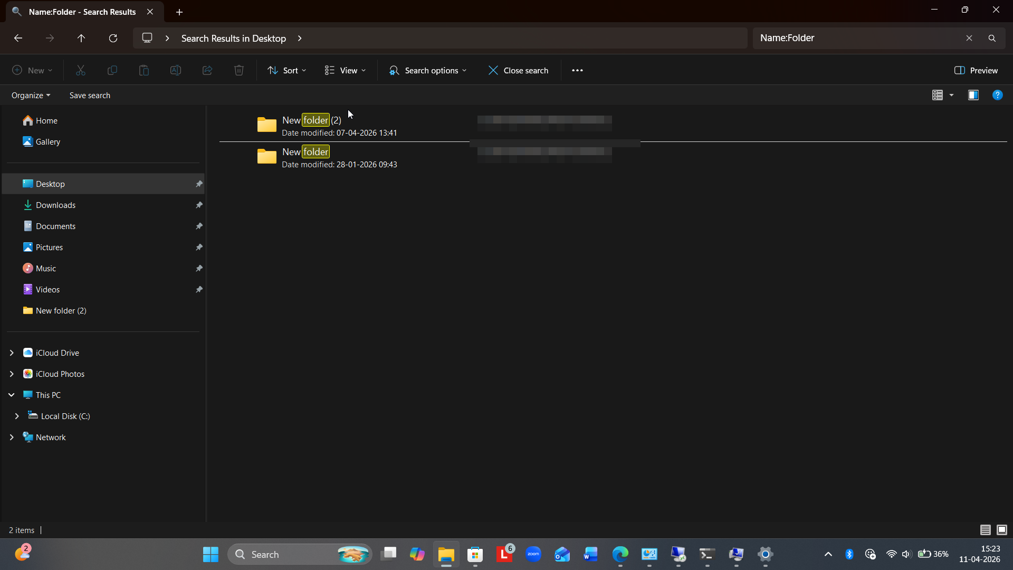Click the Close search button
1013x570 pixels.
point(518,70)
